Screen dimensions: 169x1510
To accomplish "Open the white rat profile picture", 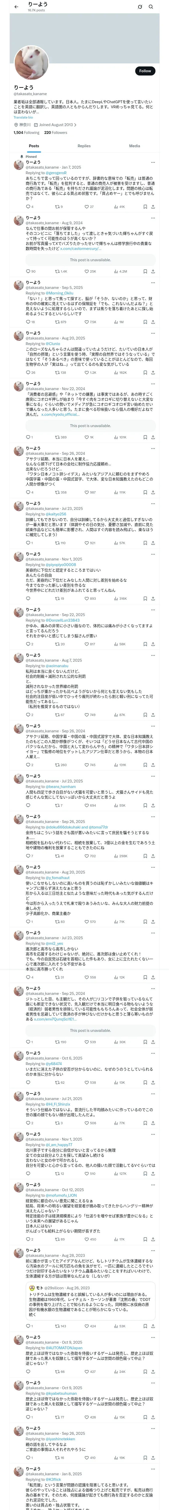I will click(x=32, y=62).
